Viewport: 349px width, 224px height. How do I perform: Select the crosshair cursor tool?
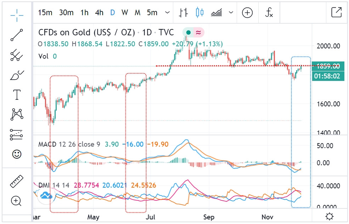click(17, 14)
